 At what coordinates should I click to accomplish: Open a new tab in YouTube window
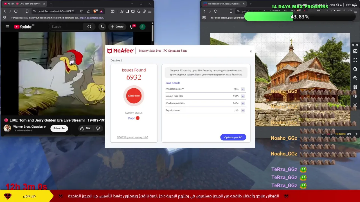tap(51, 4)
